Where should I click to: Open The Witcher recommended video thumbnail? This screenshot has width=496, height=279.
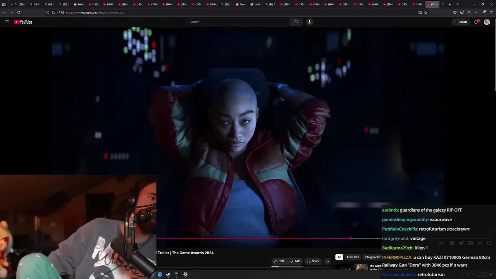click(x=351, y=267)
